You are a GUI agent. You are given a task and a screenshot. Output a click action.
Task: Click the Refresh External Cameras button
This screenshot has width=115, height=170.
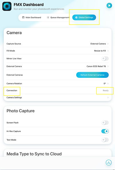pos(92,75)
